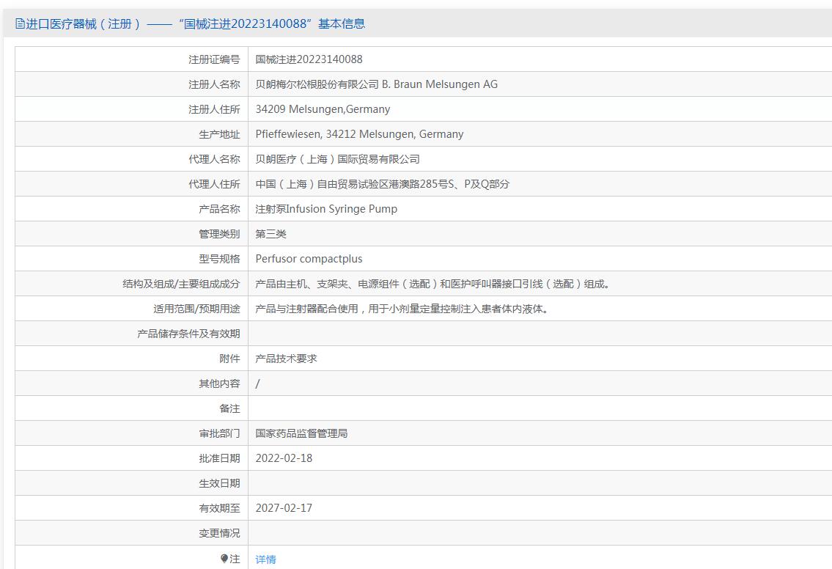Click agent name 贝朗医疗（上海）国际贸易有限公司
The width and height of the screenshot is (832, 569).
tap(337, 159)
